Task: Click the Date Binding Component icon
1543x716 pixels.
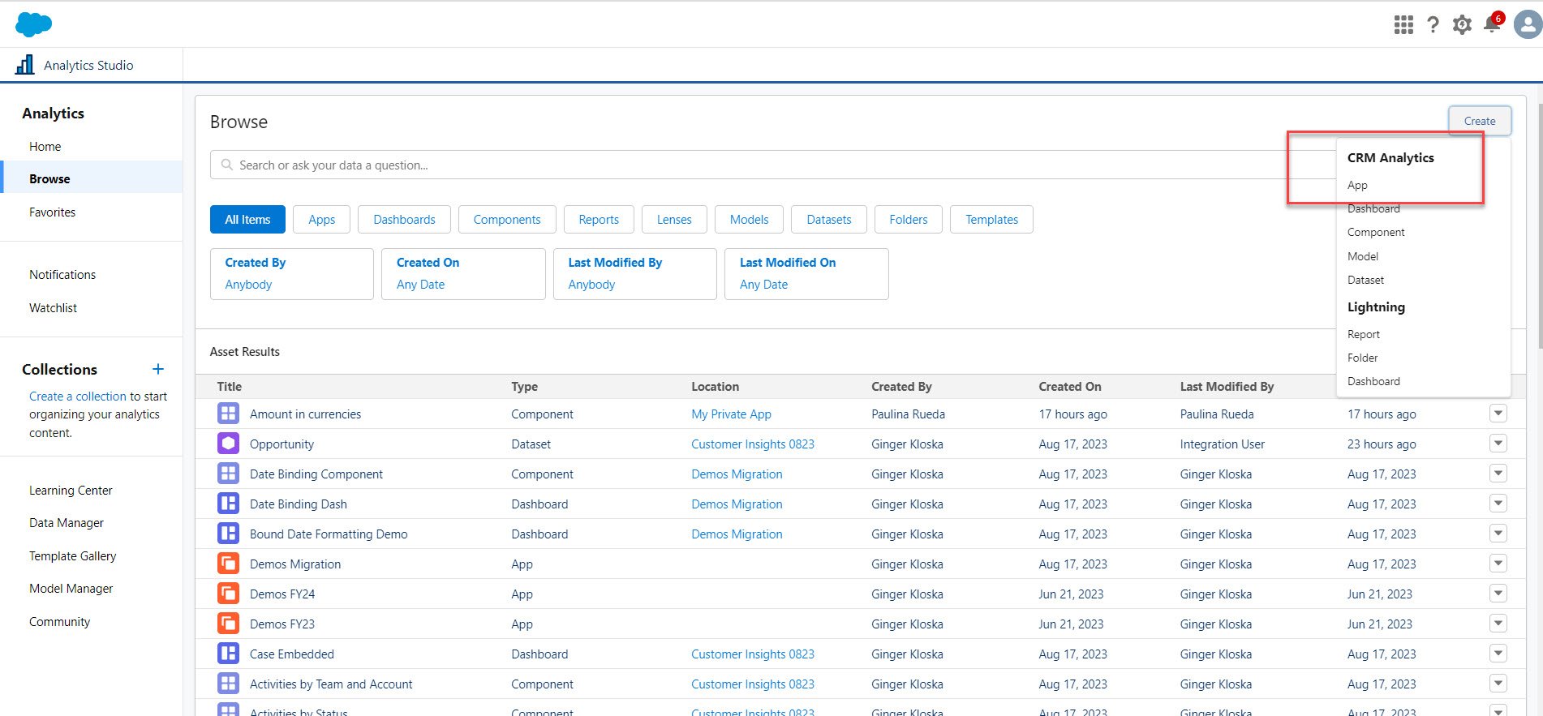Action: click(229, 474)
